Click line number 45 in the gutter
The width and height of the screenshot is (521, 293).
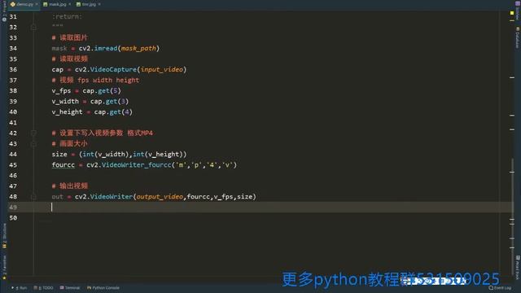[13, 165]
